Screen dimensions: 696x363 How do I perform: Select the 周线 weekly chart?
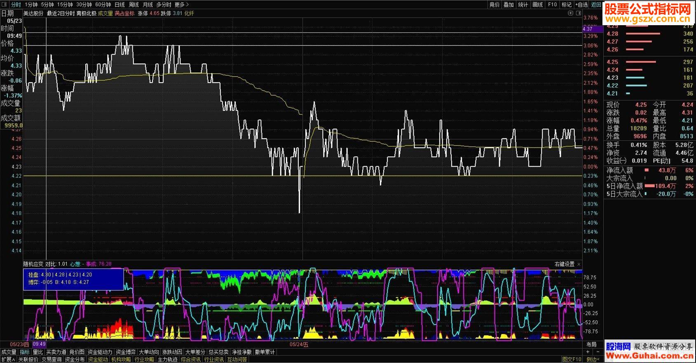pyautogui.click(x=134, y=5)
